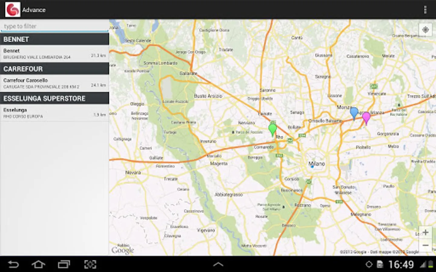This screenshot has width=436, height=272.
Task: Click the type to filter field
Action: pos(54,26)
